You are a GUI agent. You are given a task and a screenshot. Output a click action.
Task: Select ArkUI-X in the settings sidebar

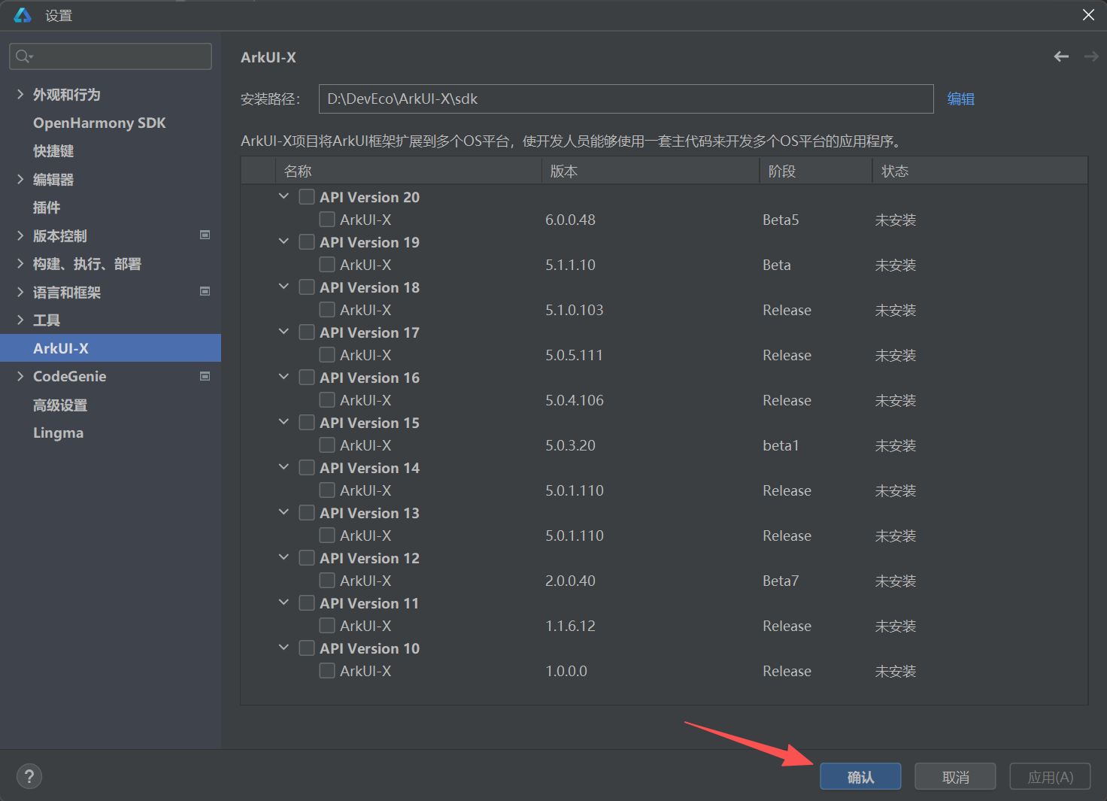pyautogui.click(x=111, y=348)
